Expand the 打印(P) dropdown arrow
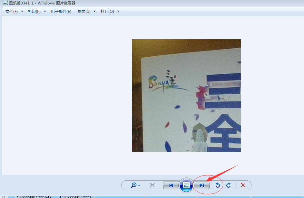 pyautogui.click(x=45, y=11)
